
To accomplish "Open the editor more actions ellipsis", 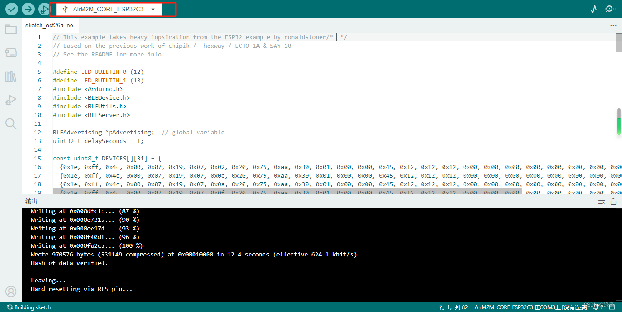I will click(613, 26).
